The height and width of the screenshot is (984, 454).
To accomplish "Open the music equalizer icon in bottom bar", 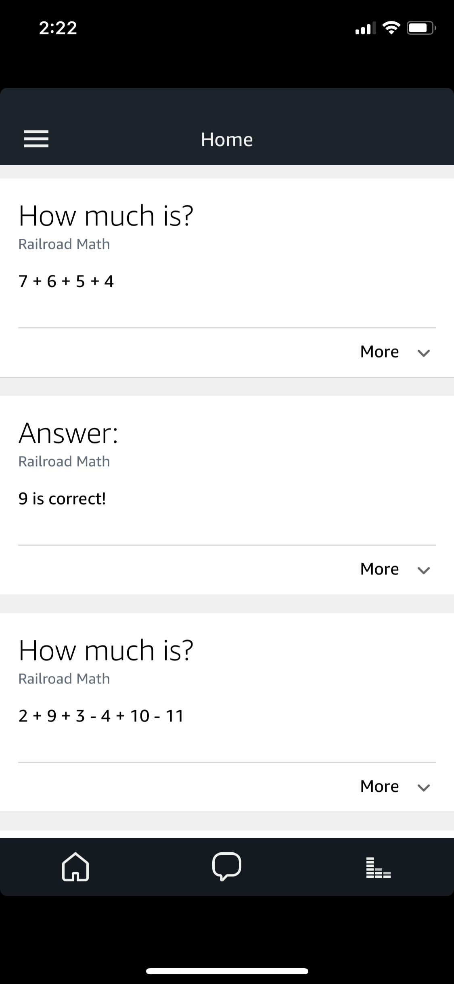I will (x=378, y=867).
